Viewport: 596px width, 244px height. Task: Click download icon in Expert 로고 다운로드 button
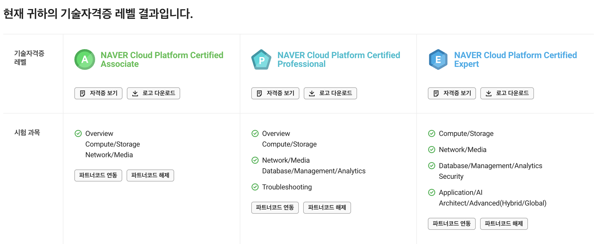[x=489, y=93]
